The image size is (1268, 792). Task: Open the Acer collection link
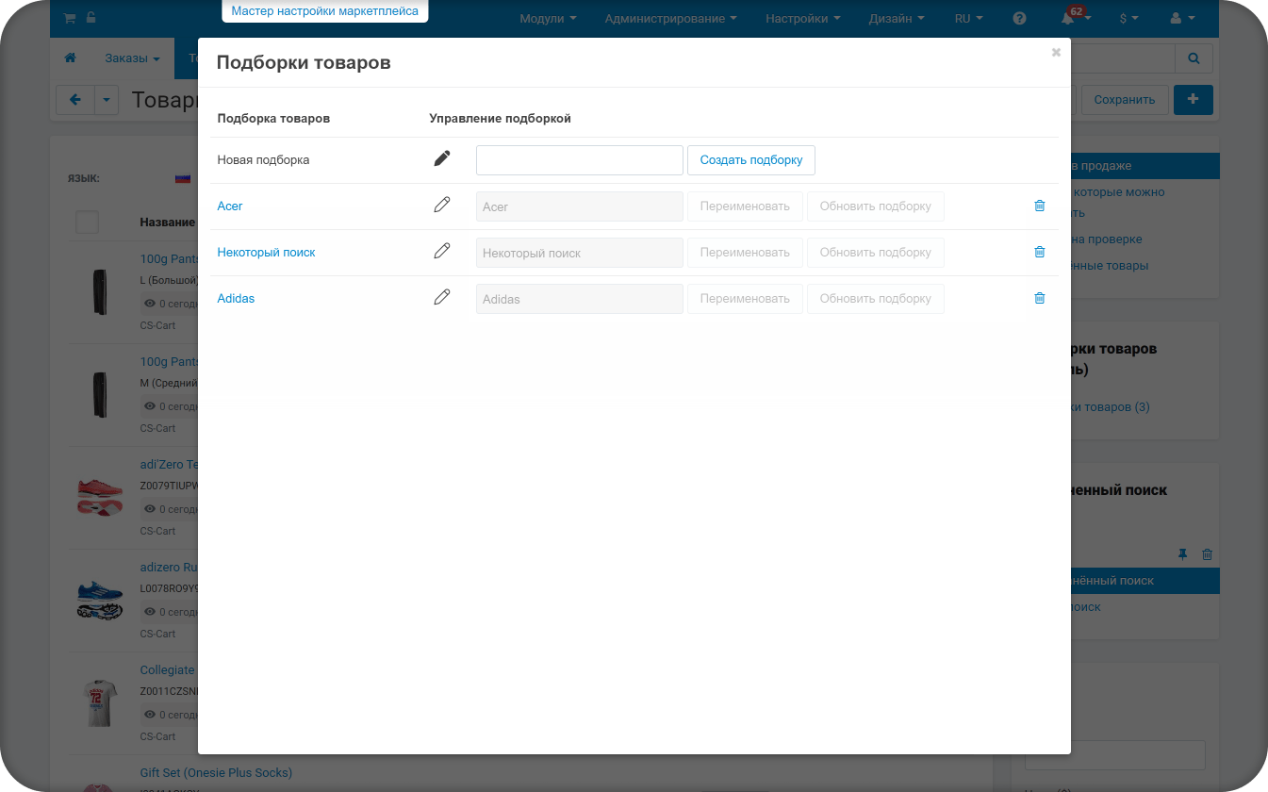tap(230, 206)
